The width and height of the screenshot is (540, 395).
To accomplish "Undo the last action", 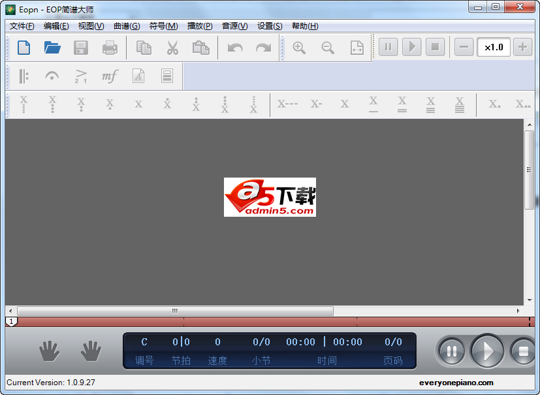I will coord(235,48).
